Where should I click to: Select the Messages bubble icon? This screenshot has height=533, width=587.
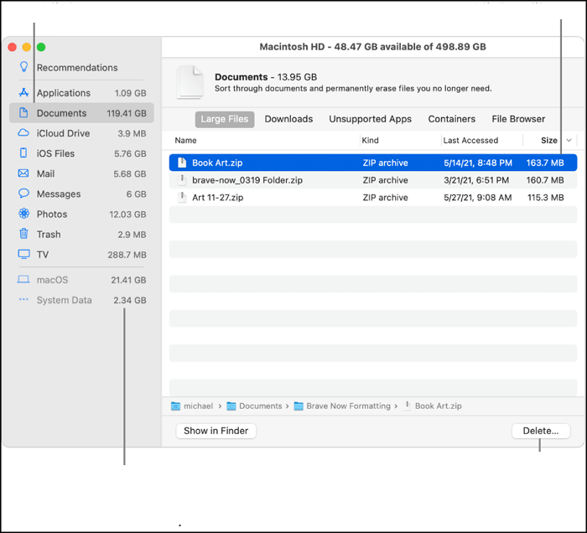[x=23, y=194]
